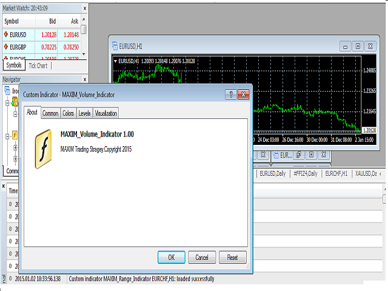The width and height of the screenshot is (388, 291).
Task: Restore the minimized EUR... chart window
Action: point(298,155)
